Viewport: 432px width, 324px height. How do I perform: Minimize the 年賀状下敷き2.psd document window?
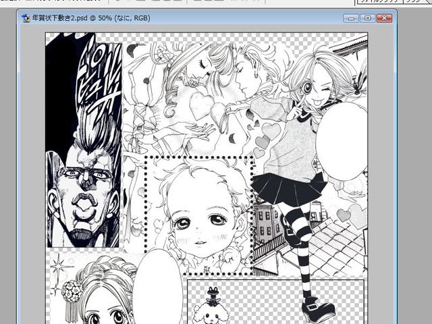(351, 18)
